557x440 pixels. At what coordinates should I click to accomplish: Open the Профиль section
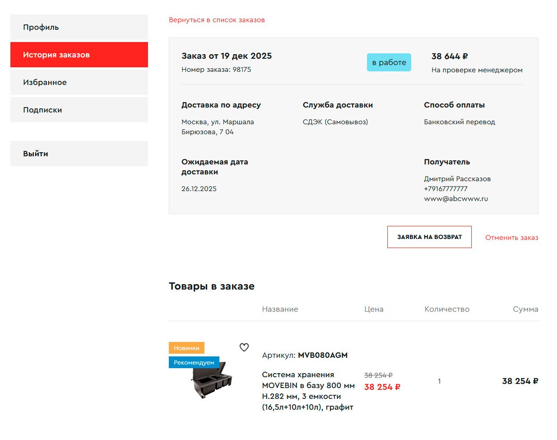coord(79,27)
